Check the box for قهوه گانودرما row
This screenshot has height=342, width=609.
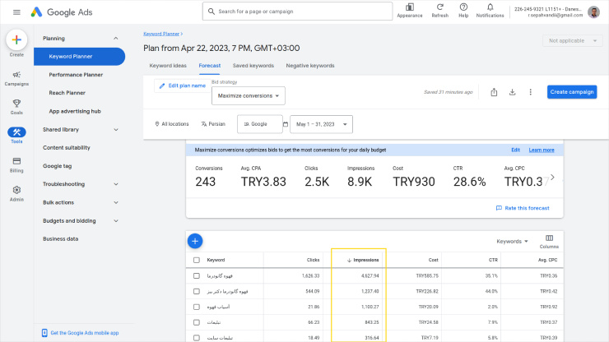(197, 275)
